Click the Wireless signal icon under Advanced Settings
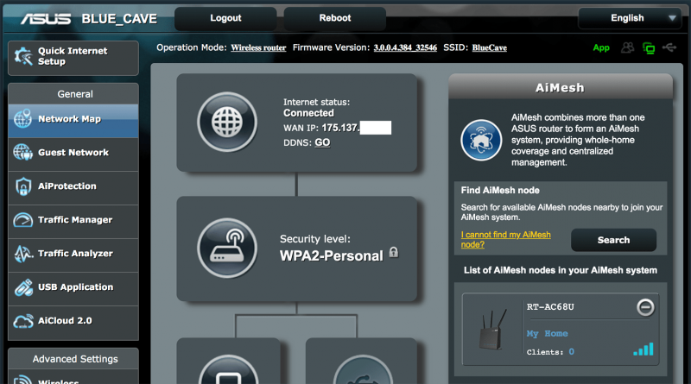This screenshot has height=384, width=691. (x=22, y=380)
